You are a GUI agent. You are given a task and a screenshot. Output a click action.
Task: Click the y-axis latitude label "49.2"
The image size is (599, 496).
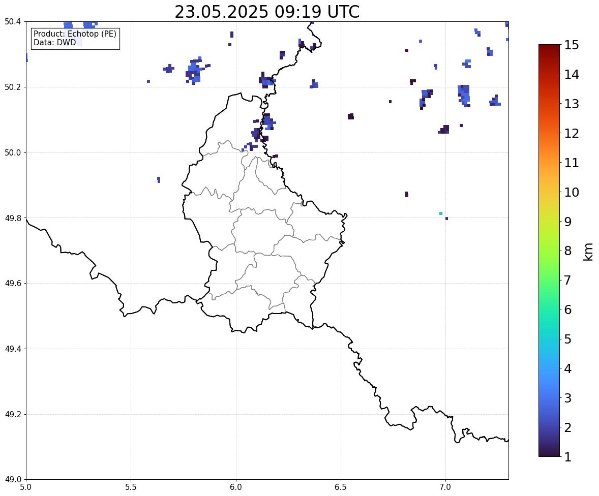click(x=12, y=414)
